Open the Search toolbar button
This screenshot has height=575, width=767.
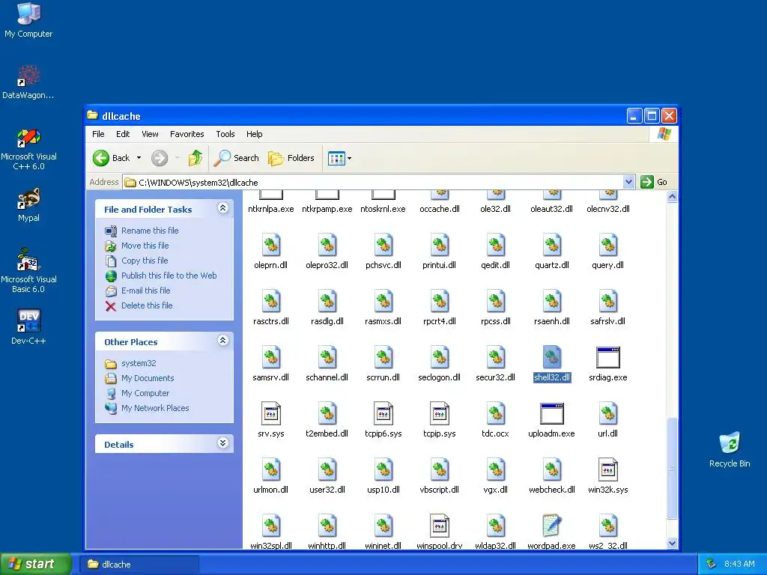coord(237,158)
